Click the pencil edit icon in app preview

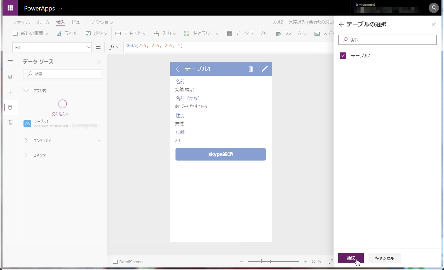pyautogui.click(x=265, y=69)
